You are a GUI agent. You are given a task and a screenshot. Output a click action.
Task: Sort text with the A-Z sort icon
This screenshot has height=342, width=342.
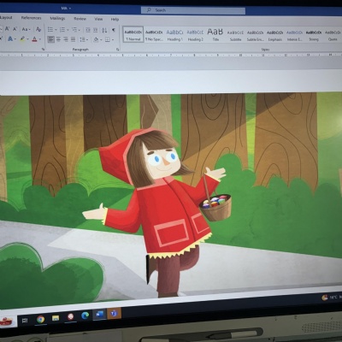pos(104,30)
